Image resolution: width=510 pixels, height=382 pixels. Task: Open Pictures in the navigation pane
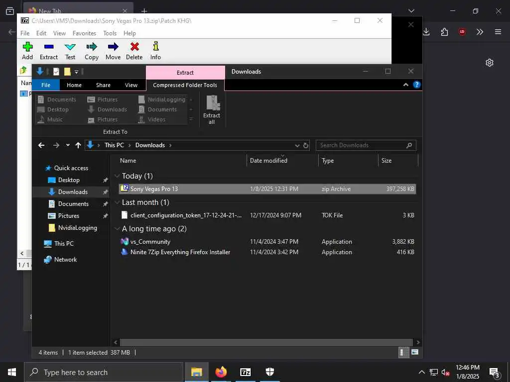[68, 216]
